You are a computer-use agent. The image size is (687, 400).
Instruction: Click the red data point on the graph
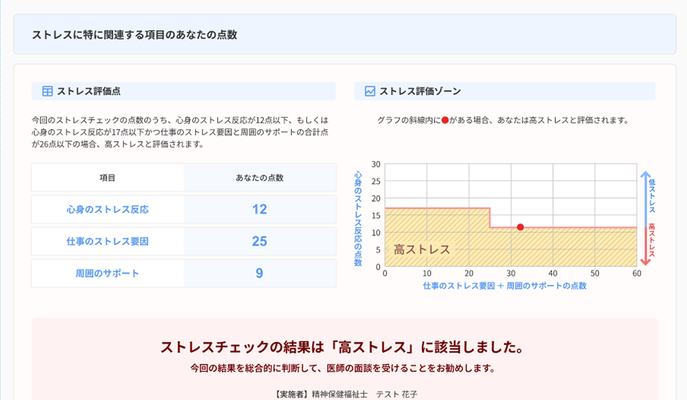coord(520,227)
